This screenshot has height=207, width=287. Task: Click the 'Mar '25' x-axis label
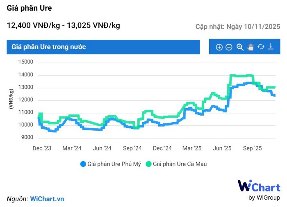pyautogui.click(x=192, y=148)
